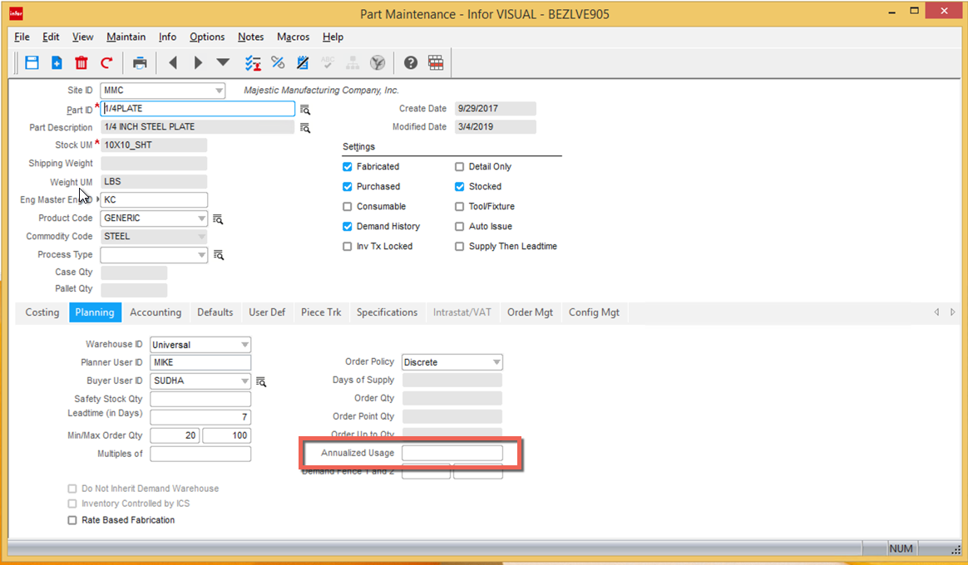The width and height of the screenshot is (968, 565).
Task: Save the part record
Action: click(x=32, y=62)
